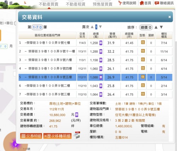Switch to the 不動產買賣 tab
This screenshot has width=177, height=151.
[x=48, y=4]
